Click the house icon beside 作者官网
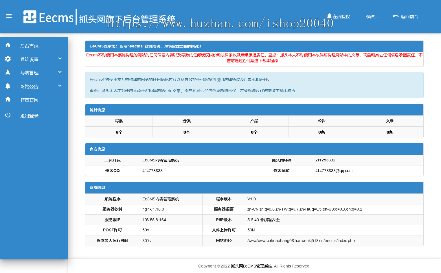 8,99
